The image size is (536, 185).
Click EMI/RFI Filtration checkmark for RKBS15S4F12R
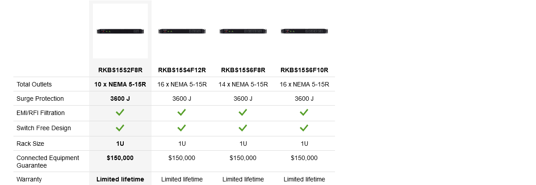tap(182, 113)
